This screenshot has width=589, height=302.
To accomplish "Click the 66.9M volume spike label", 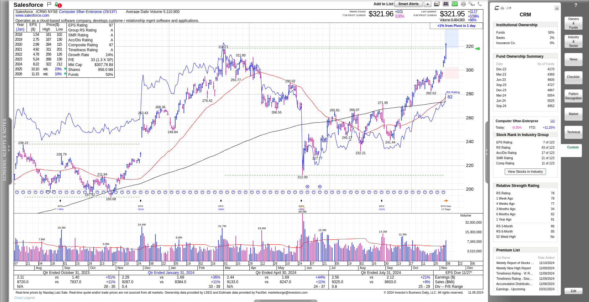I will (x=303, y=212).
